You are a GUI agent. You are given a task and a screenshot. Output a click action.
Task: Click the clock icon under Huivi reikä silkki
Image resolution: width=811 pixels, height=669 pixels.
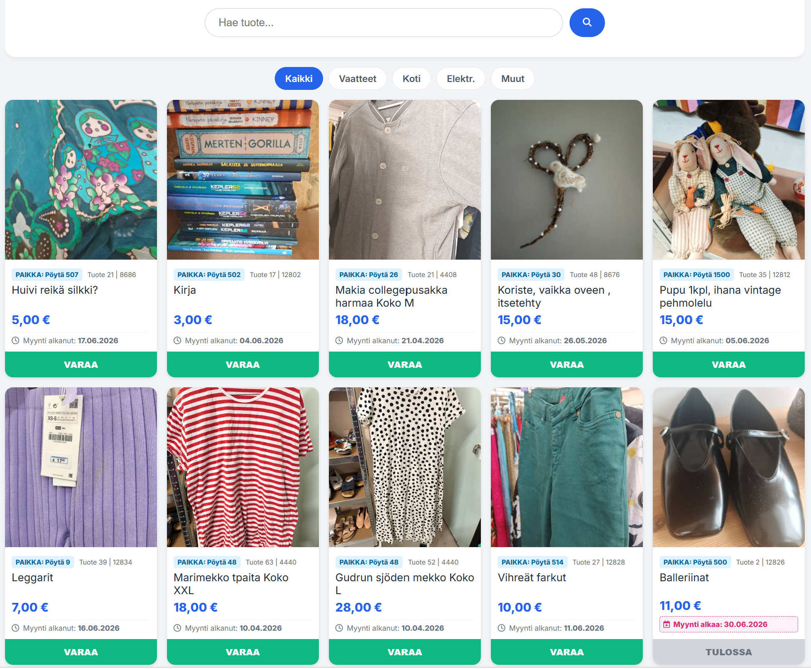[15, 340]
